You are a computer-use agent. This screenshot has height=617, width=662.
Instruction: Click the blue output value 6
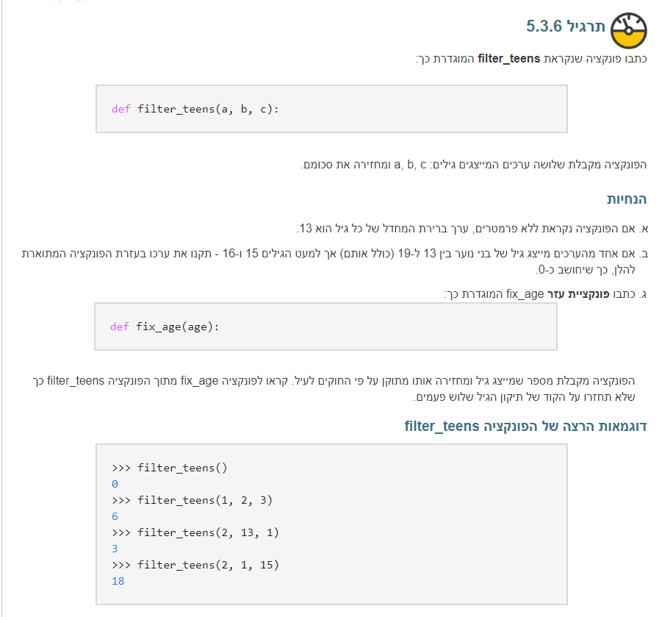[115, 516]
